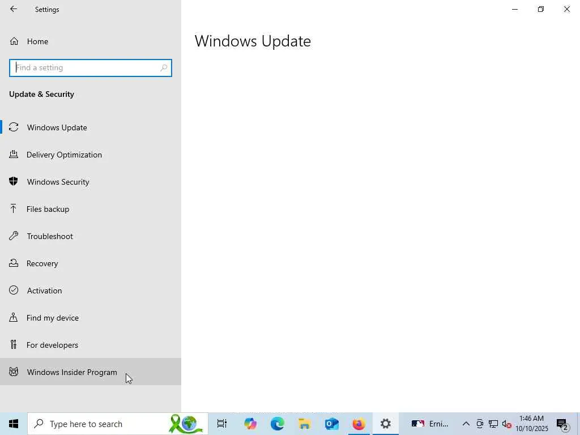This screenshot has width=580, height=435.
Task: Open Windows Insider Program page
Action: click(x=91, y=372)
